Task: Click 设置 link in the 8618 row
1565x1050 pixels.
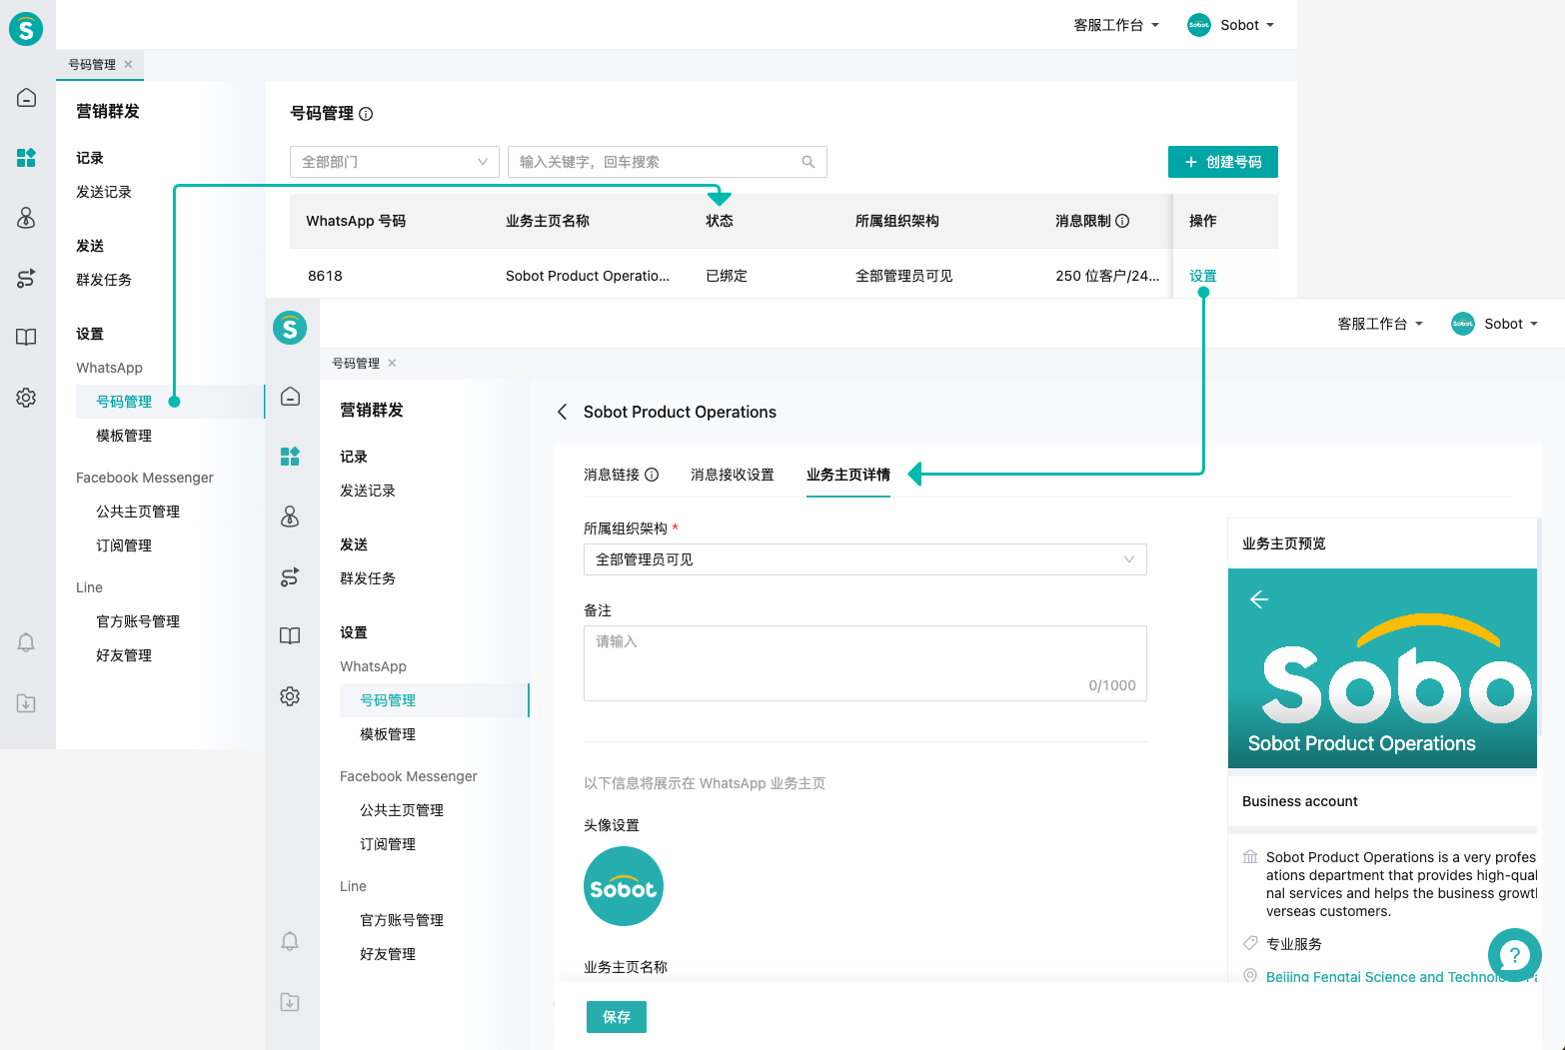Action: (x=1203, y=276)
